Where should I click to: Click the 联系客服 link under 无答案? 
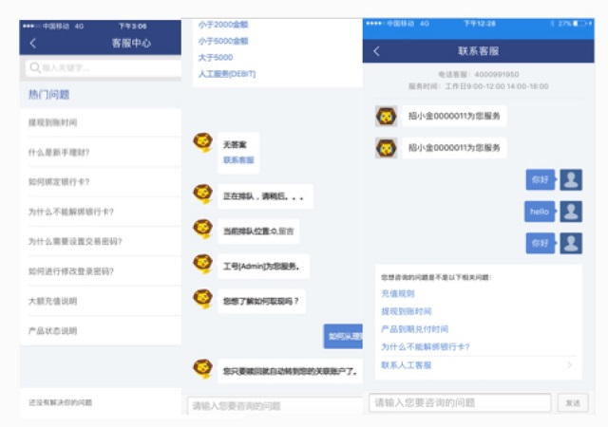[x=237, y=160]
